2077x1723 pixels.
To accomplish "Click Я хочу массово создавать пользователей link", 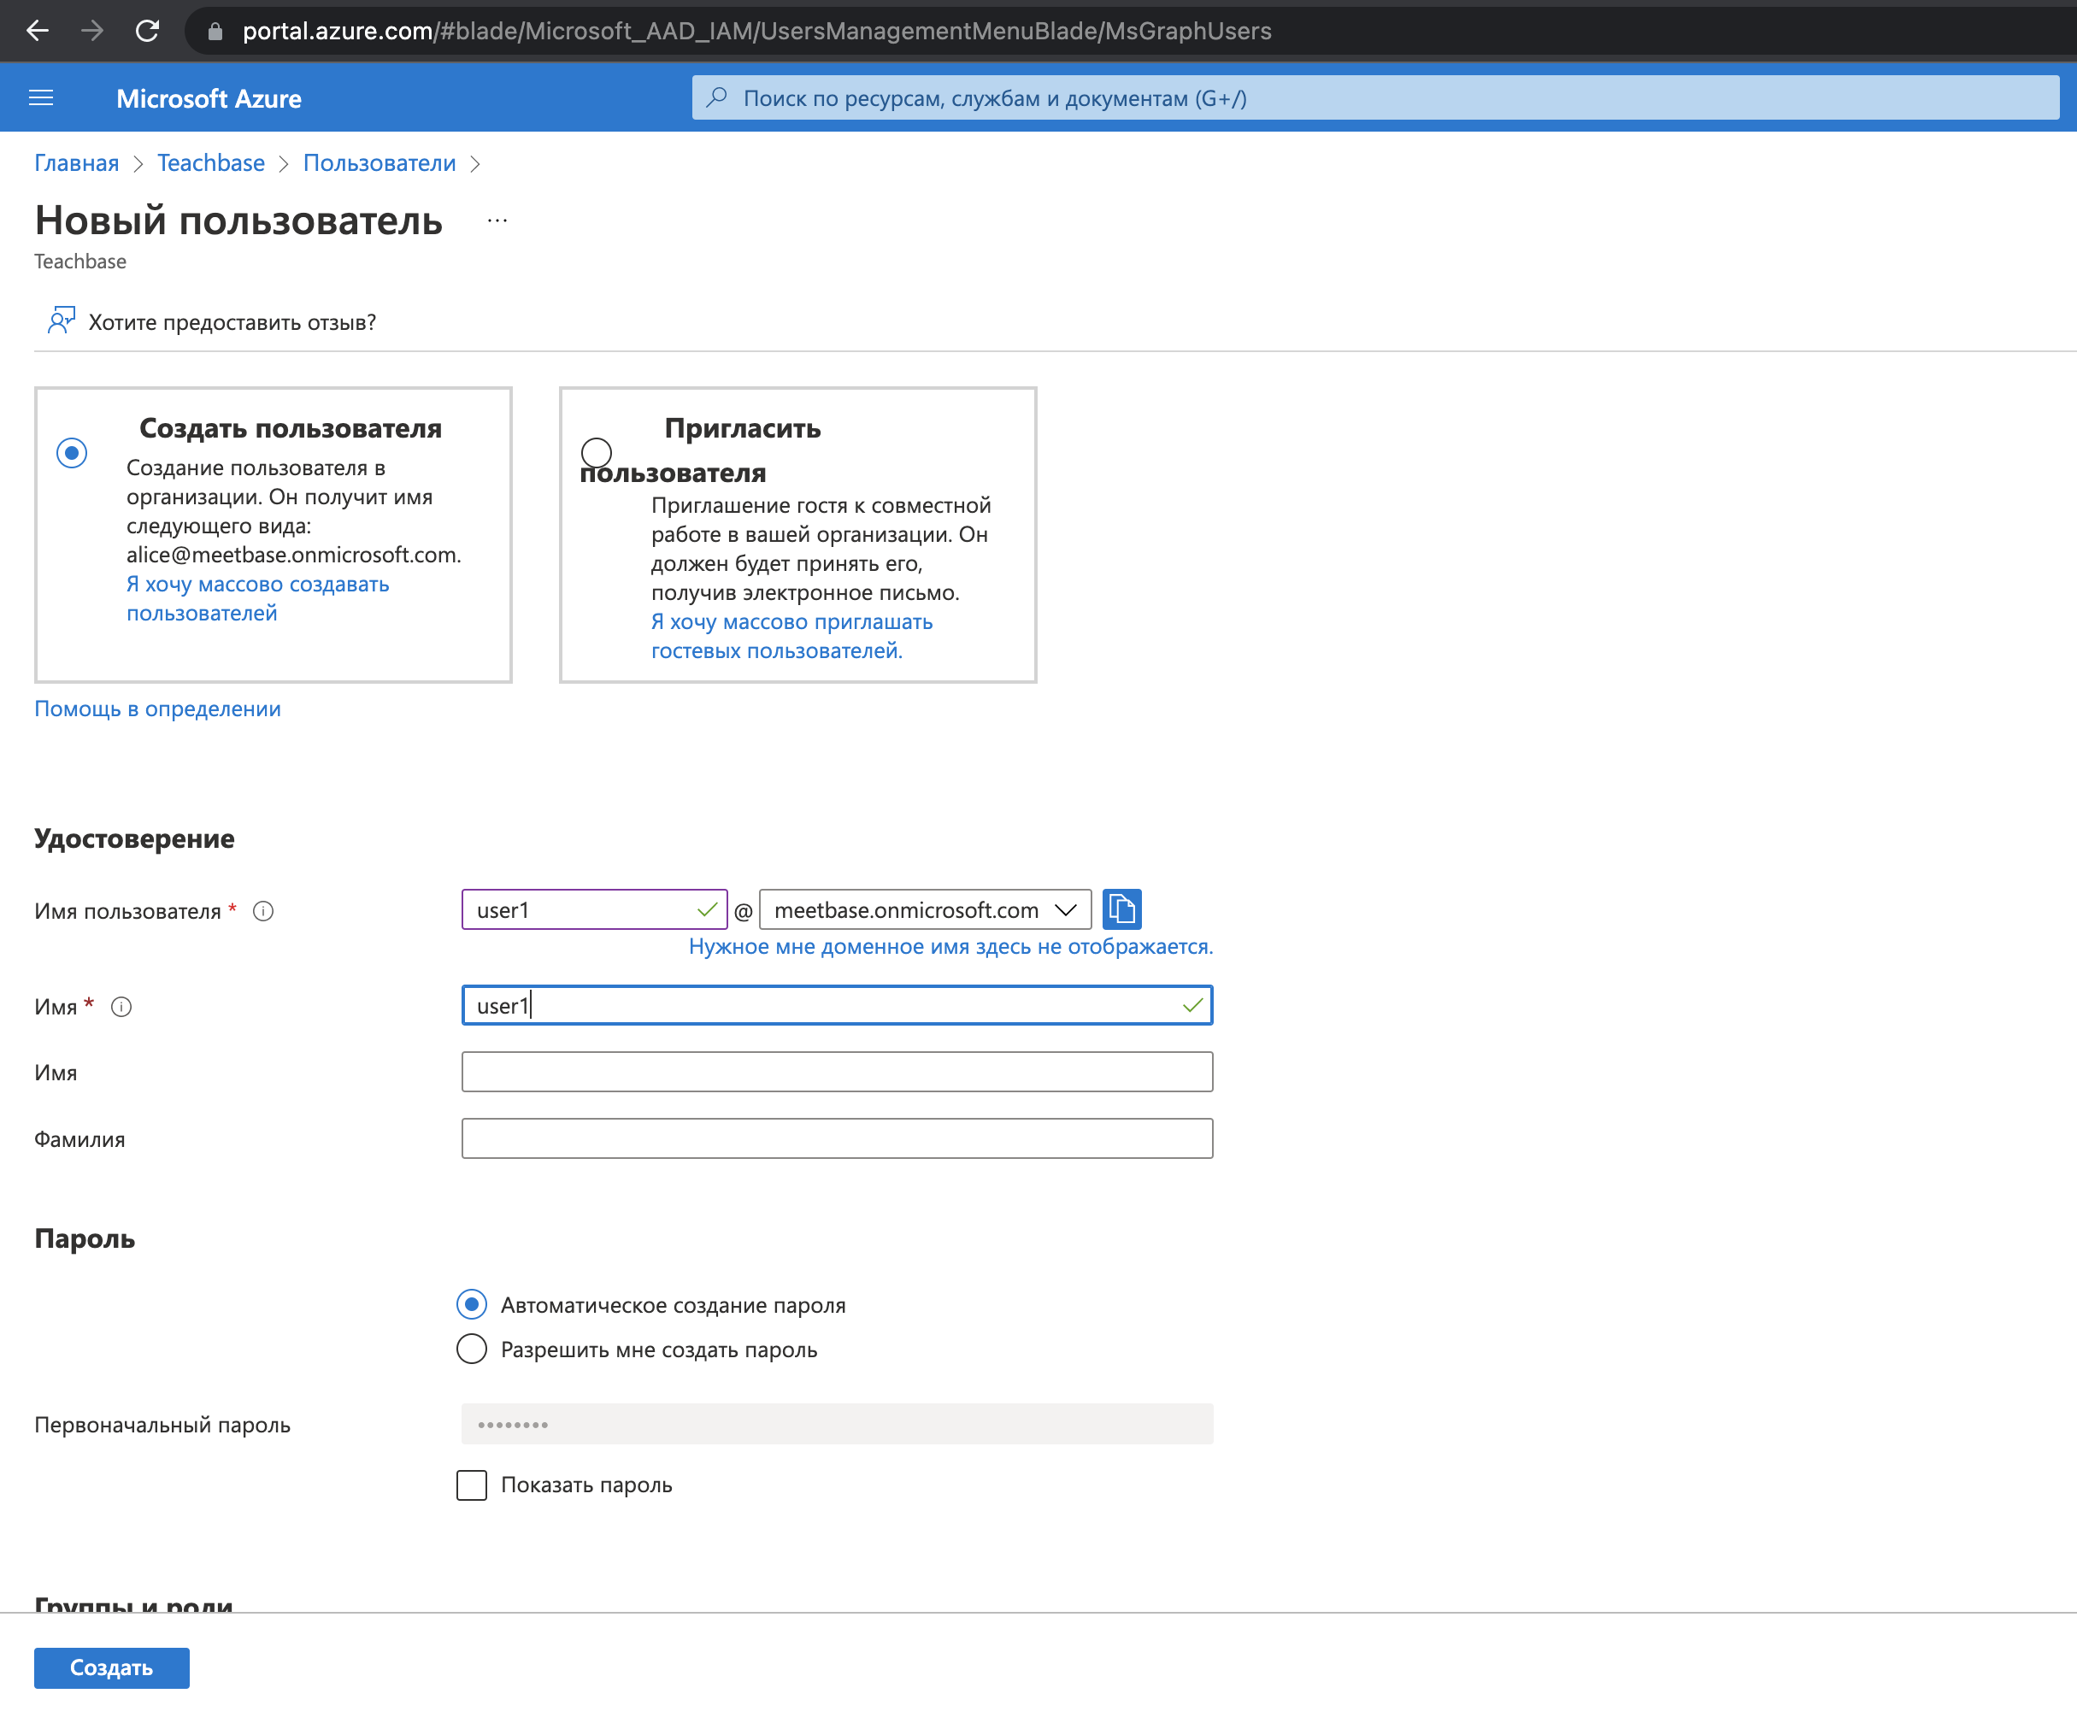I will coord(258,598).
